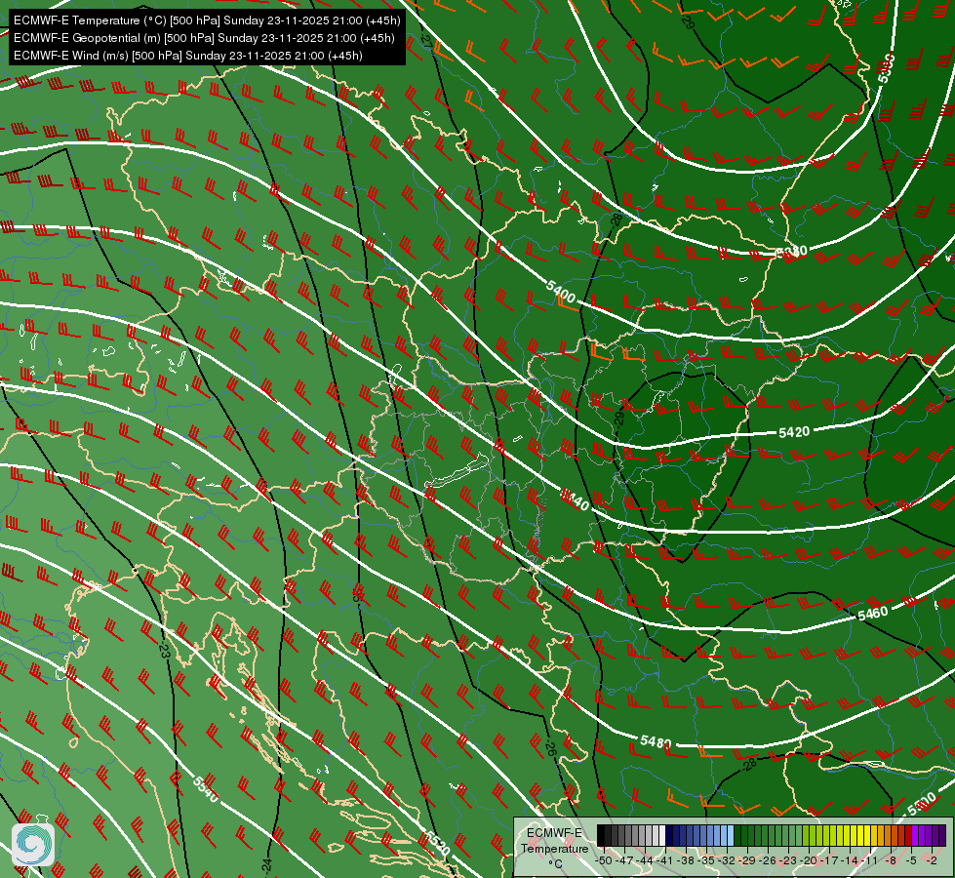Click the 5480 geopotential contour label
The image size is (955, 878).
click(656, 741)
